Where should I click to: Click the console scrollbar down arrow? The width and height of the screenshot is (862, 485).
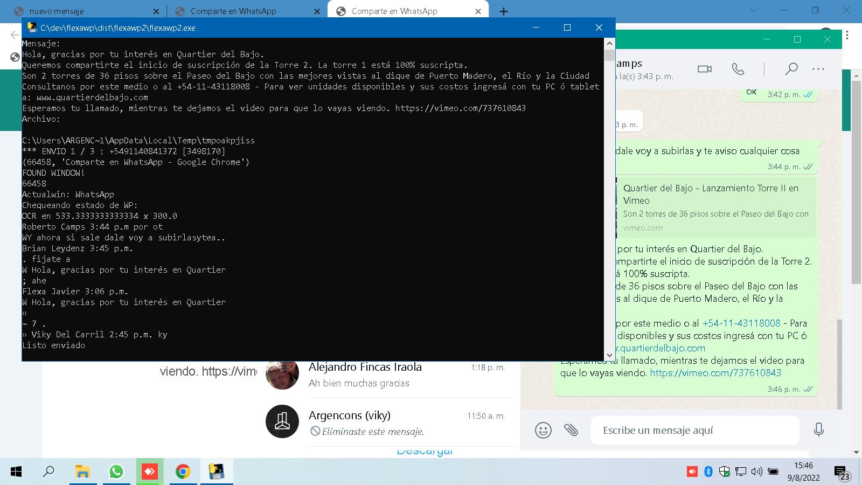click(610, 355)
